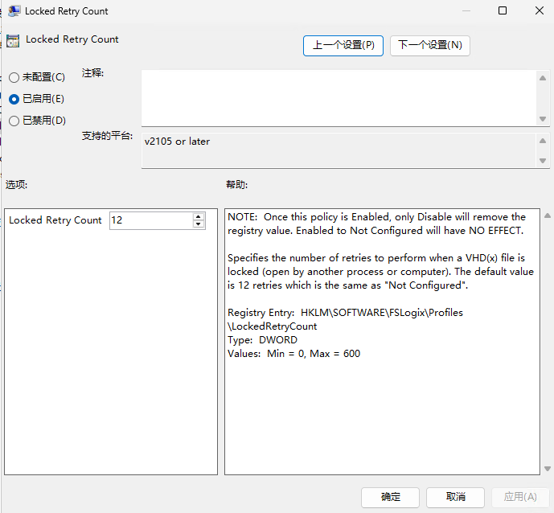The width and height of the screenshot is (554, 513).
Task: Click the Locked Retry Count header icon
Action: point(14,40)
